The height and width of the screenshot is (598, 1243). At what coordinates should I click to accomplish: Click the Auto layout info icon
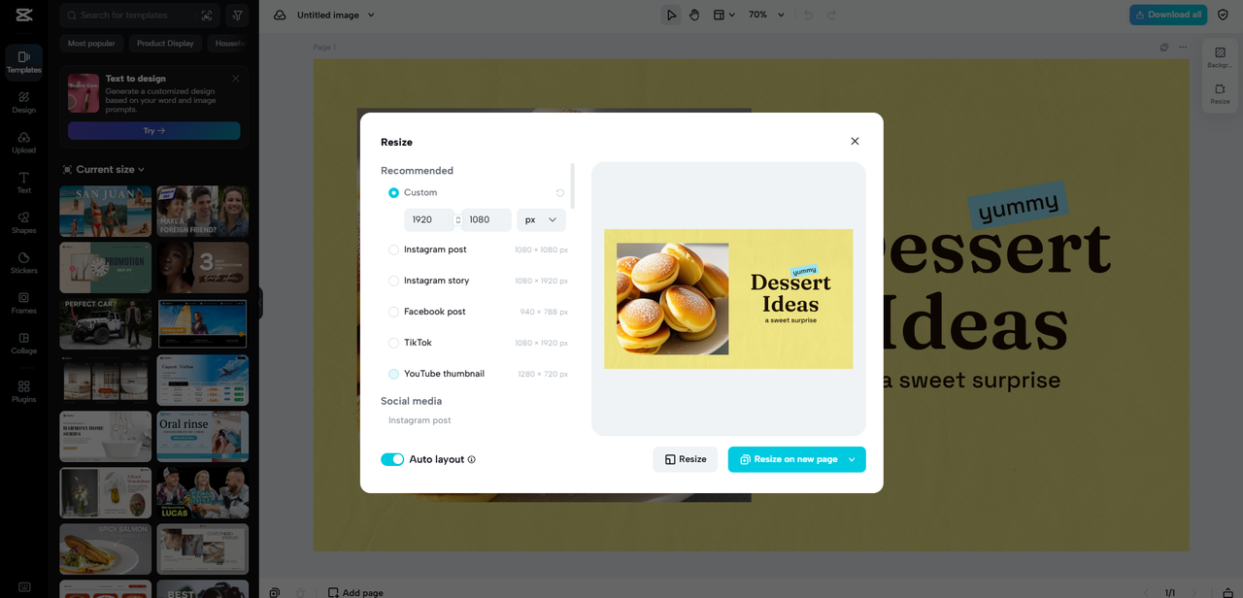pos(472,459)
